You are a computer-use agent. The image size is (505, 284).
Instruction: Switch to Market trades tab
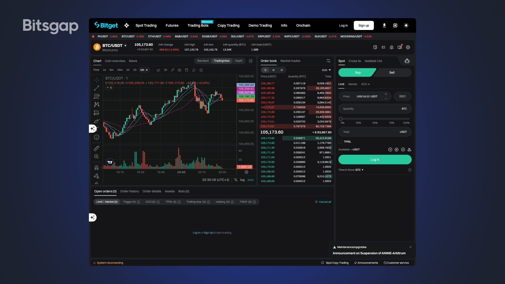[290, 61]
